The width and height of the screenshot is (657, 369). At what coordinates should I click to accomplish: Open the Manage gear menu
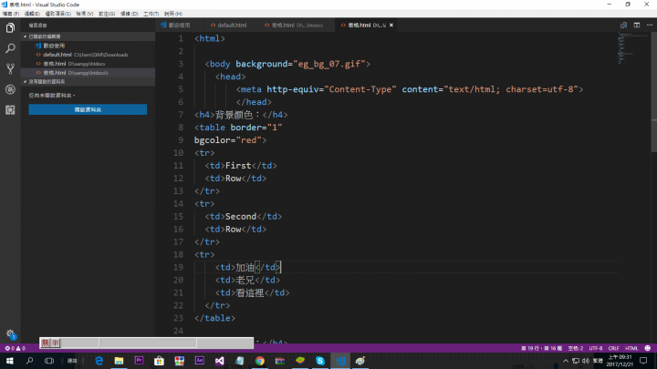click(x=10, y=333)
